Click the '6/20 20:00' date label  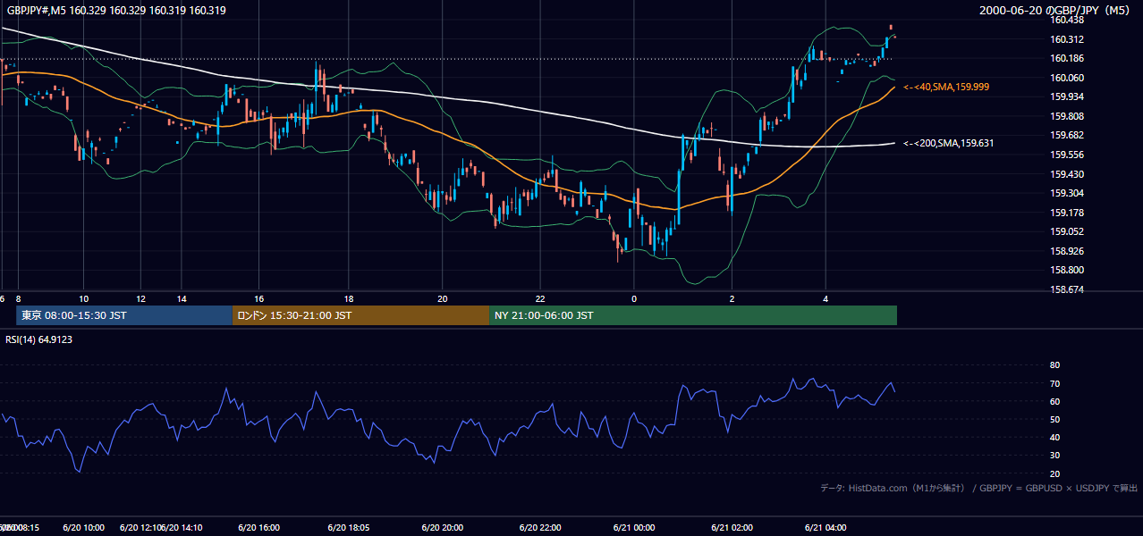442,528
